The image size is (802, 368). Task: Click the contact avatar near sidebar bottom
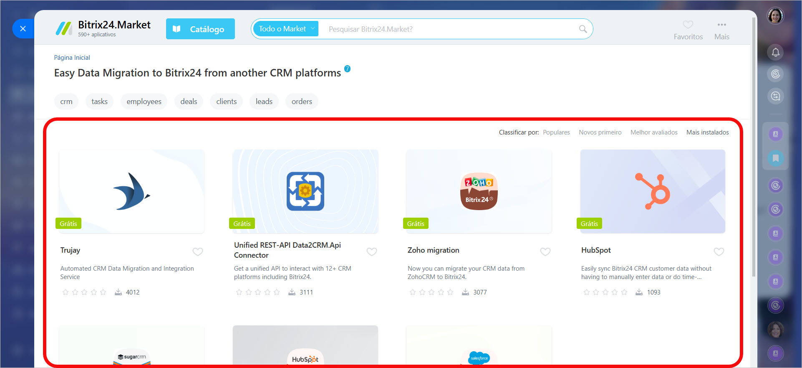pyautogui.click(x=775, y=330)
